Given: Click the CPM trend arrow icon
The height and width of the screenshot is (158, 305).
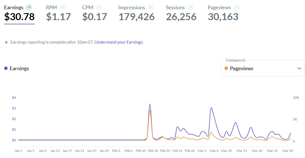Looking at the screenshot, I should 99,8.
